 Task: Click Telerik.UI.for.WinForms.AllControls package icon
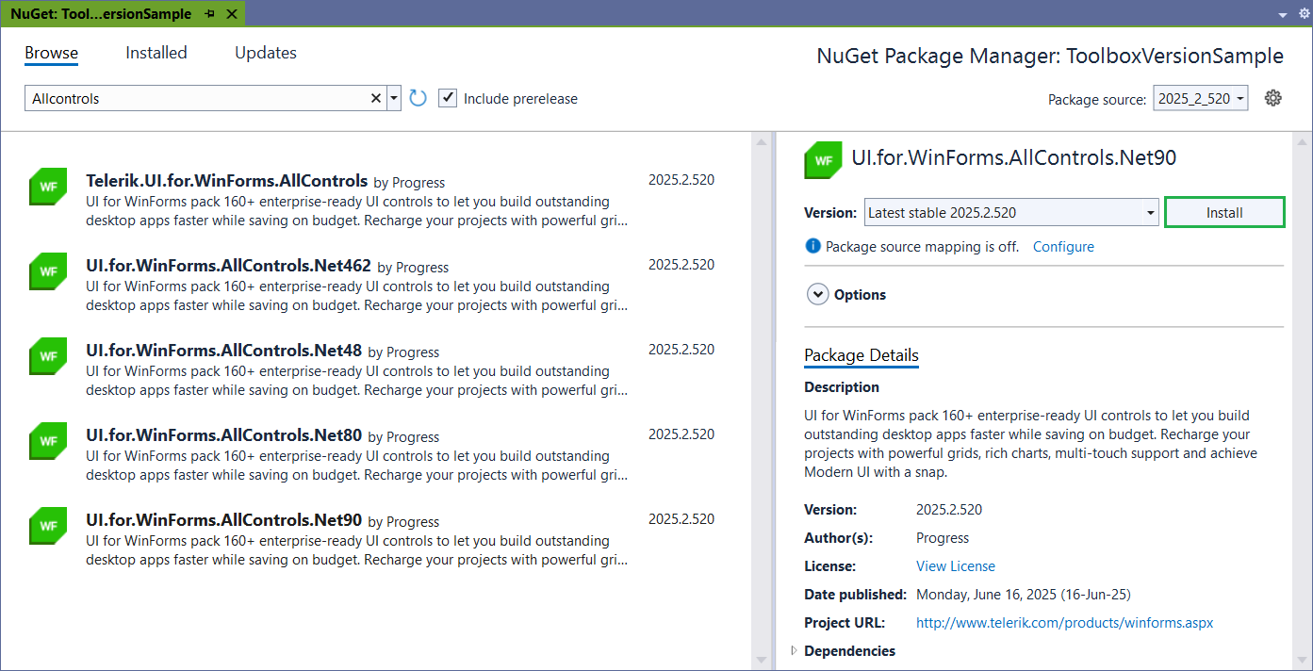point(48,187)
